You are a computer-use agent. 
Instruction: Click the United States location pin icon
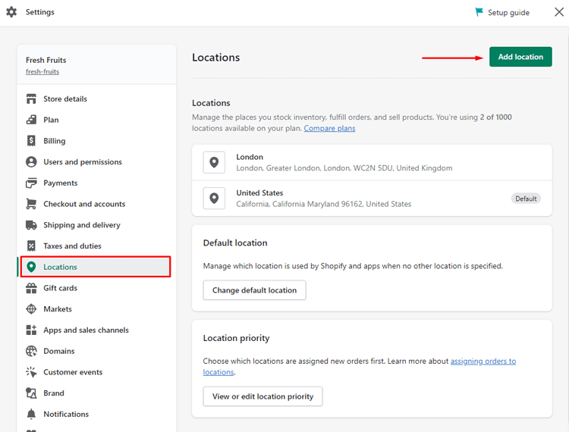(x=214, y=199)
